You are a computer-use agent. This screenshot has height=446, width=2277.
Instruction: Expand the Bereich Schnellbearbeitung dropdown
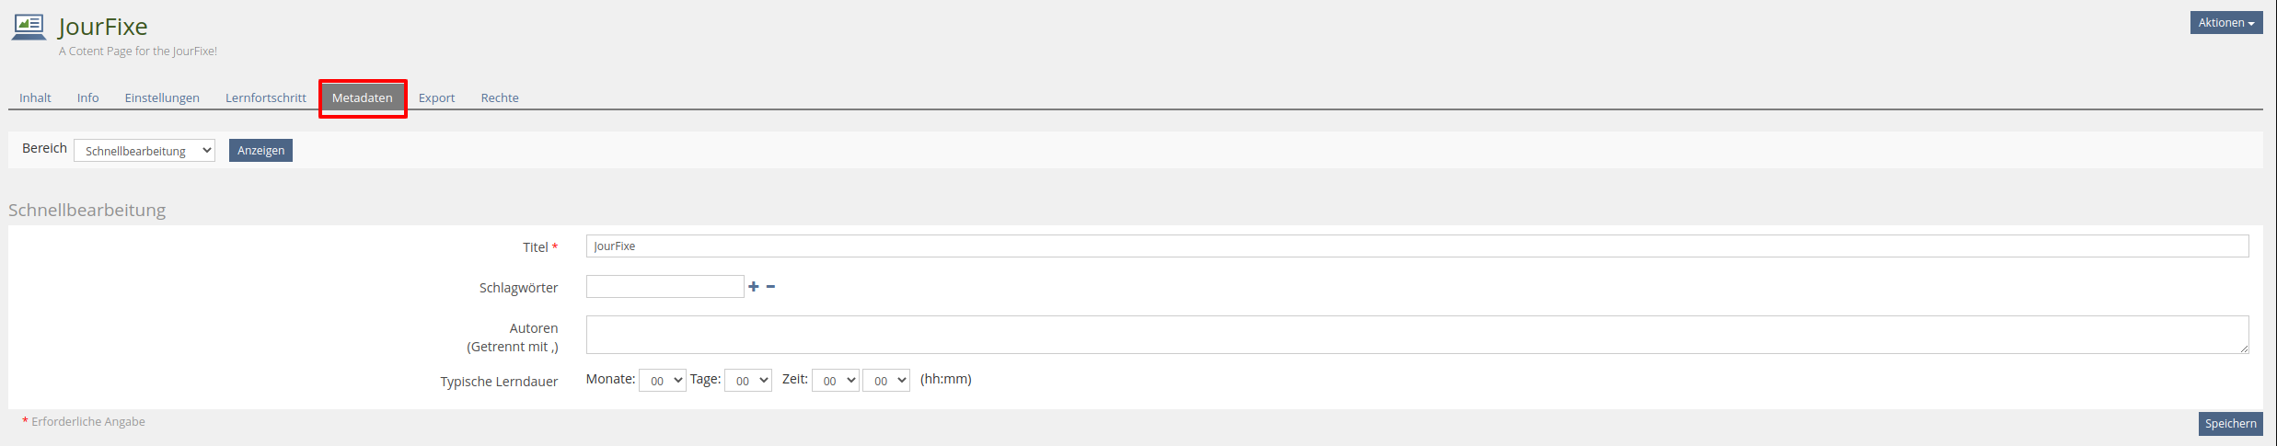tap(144, 151)
